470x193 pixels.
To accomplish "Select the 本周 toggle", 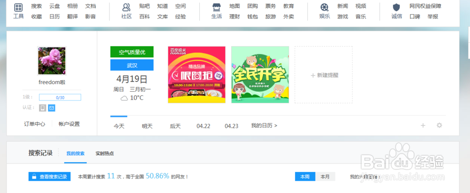I will coord(305,177).
